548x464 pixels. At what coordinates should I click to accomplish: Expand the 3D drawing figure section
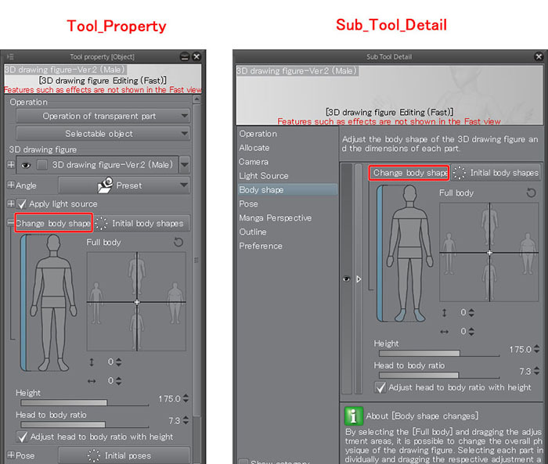11,164
